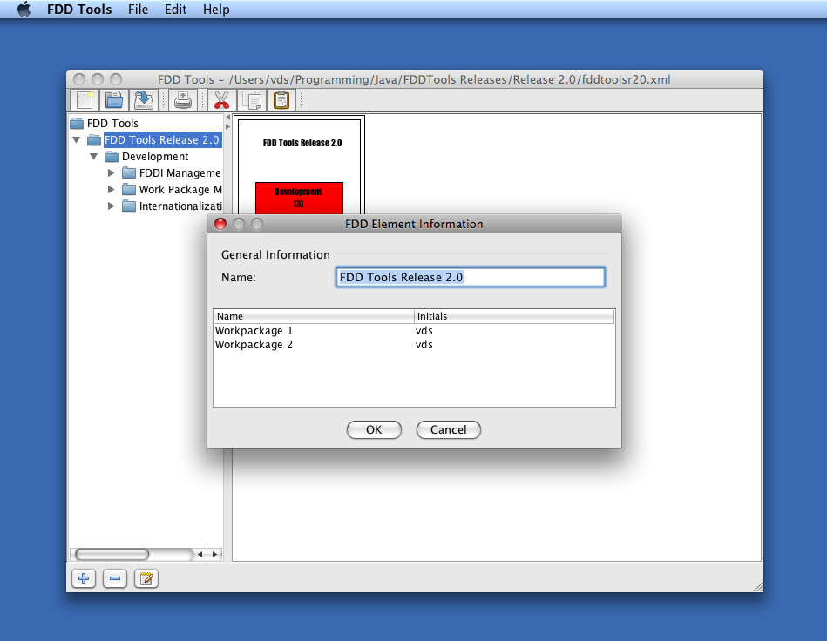Open the Apple menu
Screen dimensions: 827x641
pyautogui.click(x=24, y=10)
